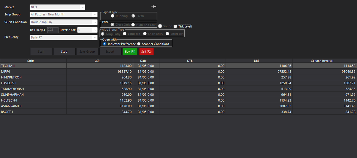The image size is (357, 158).
Task: Select the HINDPETRO-I row
Action: coord(178,77)
